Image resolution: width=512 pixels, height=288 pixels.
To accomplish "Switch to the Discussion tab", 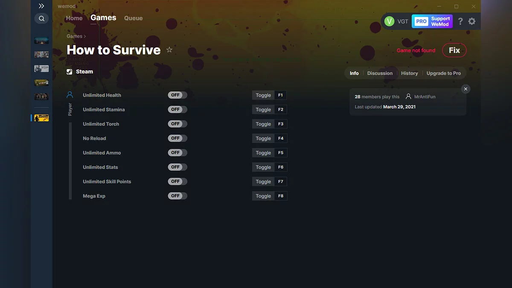I will click(380, 73).
